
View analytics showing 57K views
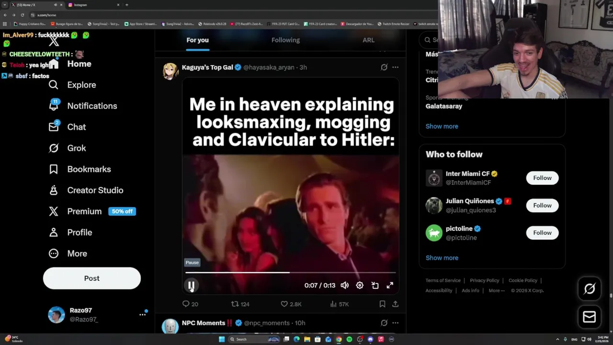click(340, 304)
